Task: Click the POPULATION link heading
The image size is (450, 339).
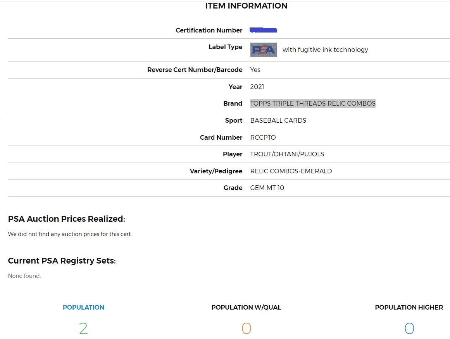Action: tap(83, 307)
